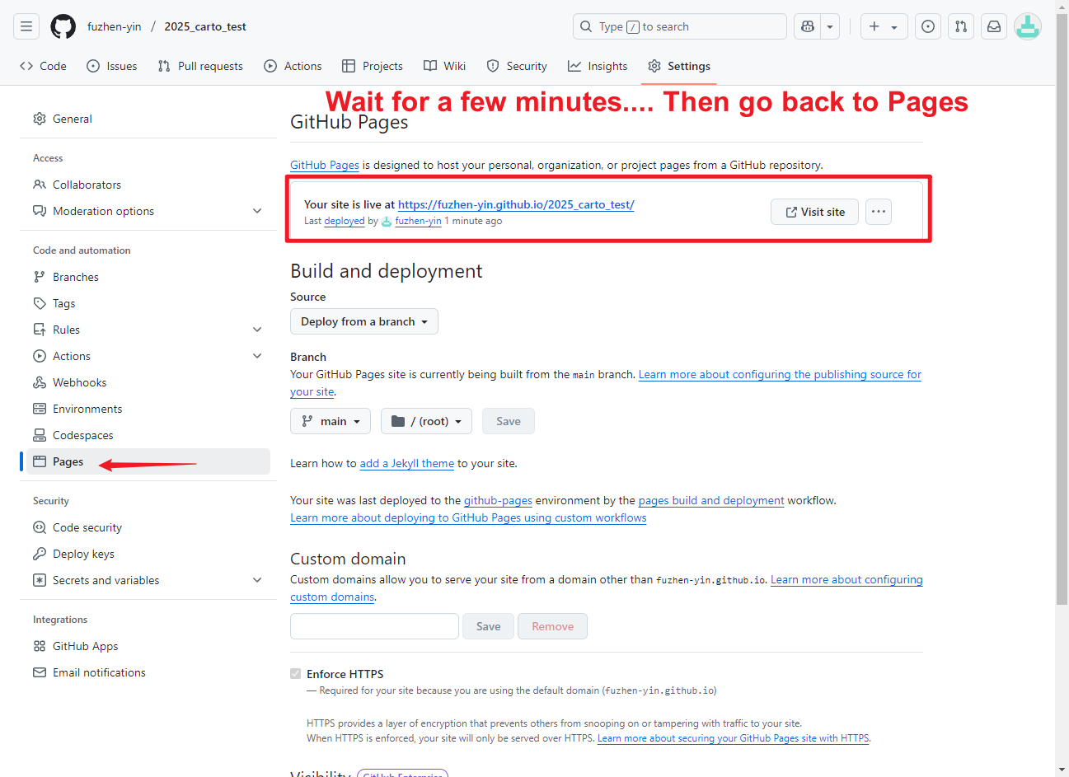Open Branches settings in the sidebar
The width and height of the screenshot is (1069, 777).
[x=148, y=277]
